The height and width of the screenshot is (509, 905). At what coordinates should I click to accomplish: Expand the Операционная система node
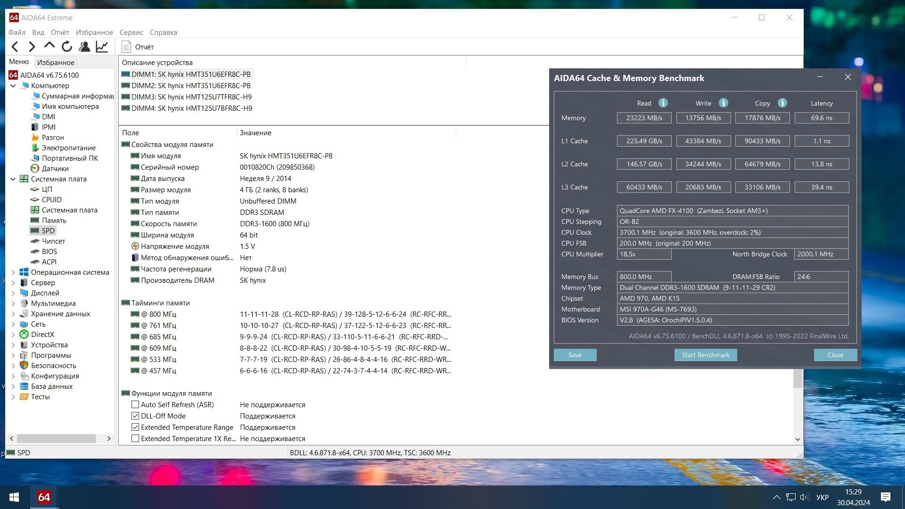click(x=13, y=272)
